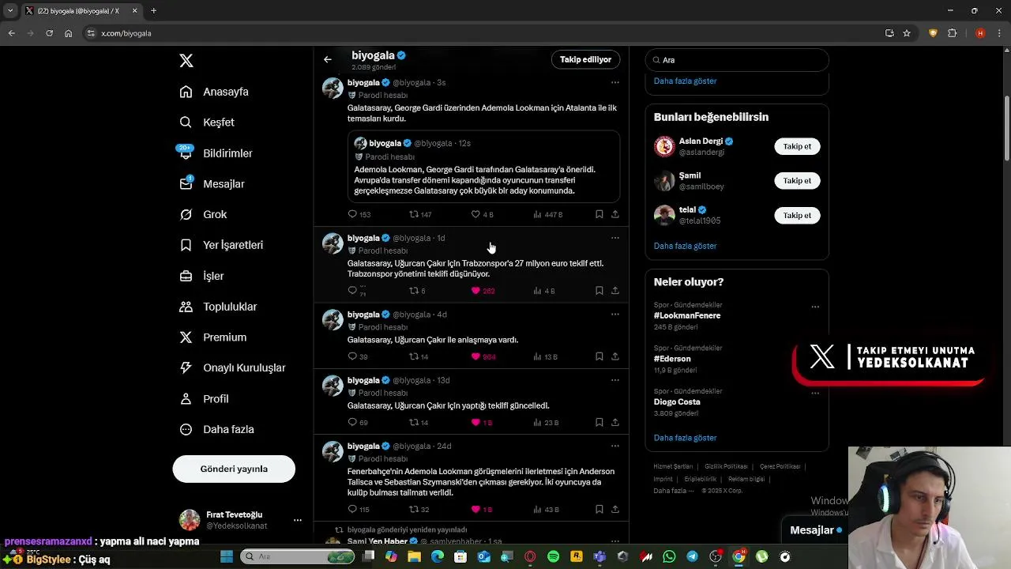This screenshot has width=1011, height=569.
Task: Open options on Talisca Szymanski post
Action: pos(614,447)
